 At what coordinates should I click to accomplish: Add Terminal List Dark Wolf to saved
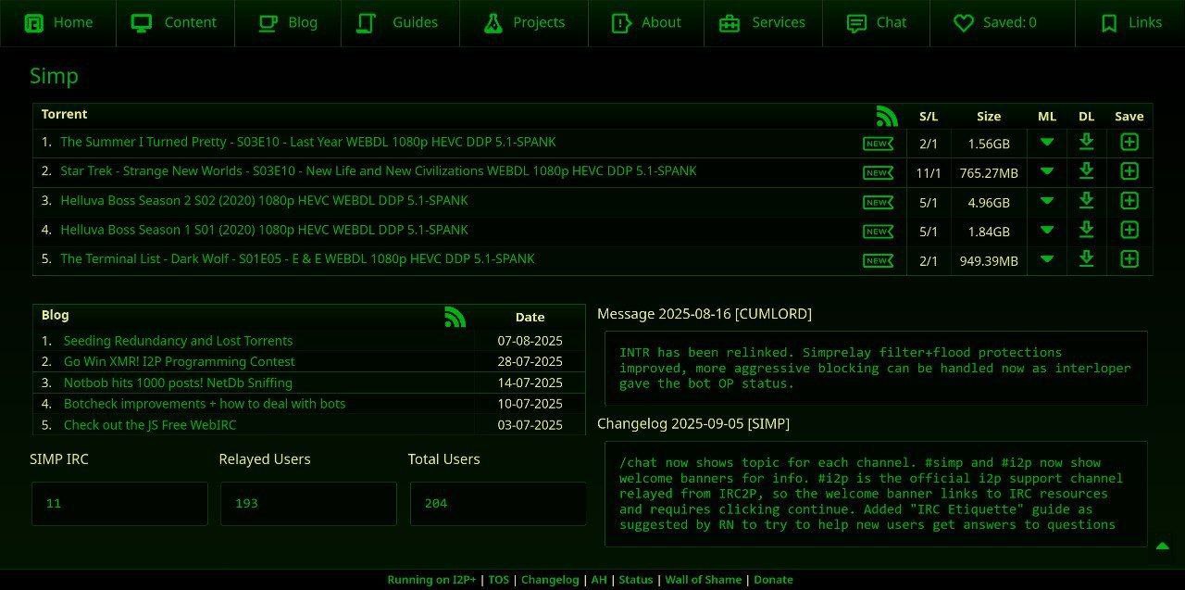point(1129,259)
